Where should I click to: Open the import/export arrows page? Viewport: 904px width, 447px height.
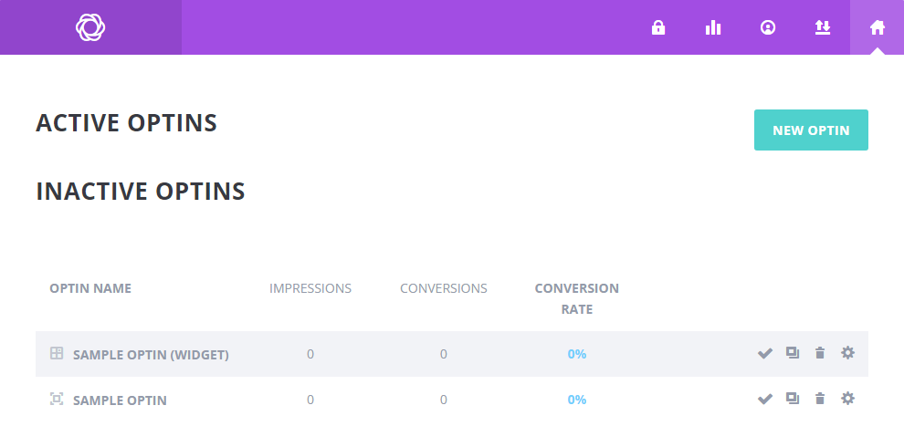pyautogui.click(x=823, y=27)
